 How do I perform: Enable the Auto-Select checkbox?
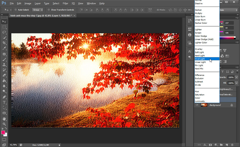click(x=15, y=10)
